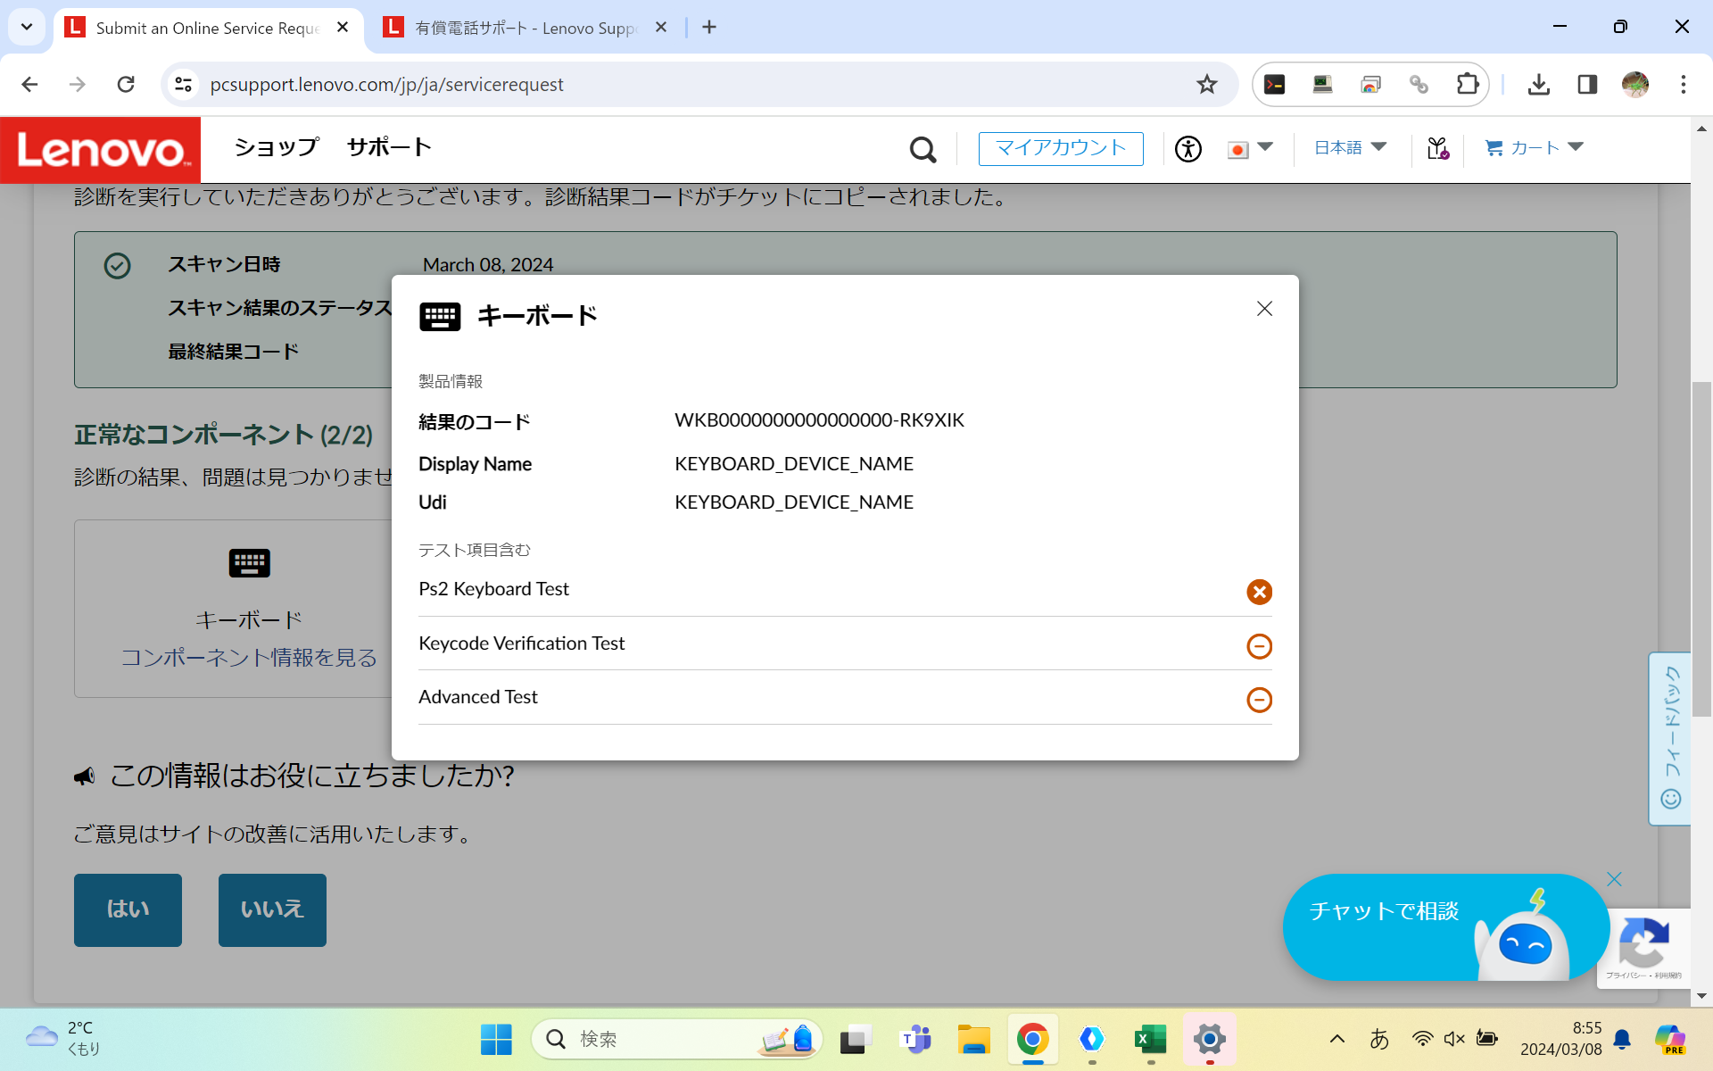Reload the current page
Viewport: 1713px width, 1071px height.
pos(126,84)
